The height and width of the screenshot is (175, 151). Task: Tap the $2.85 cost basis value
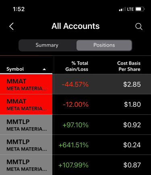(132, 84)
